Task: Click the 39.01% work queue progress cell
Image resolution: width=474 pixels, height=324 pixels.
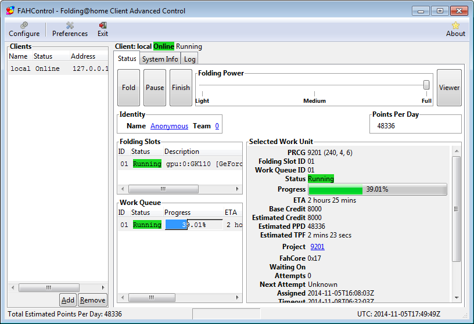Action: 194,225
